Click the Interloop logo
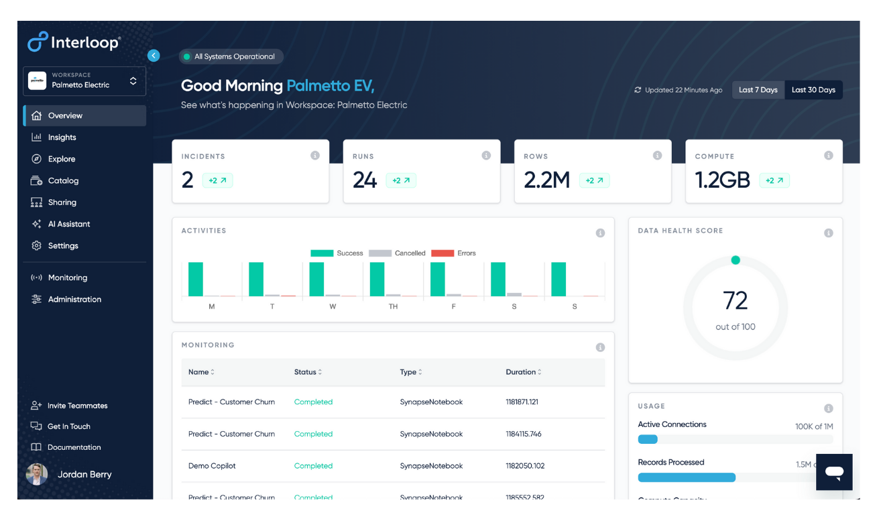The image size is (881, 529). click(x=74, y=42)
